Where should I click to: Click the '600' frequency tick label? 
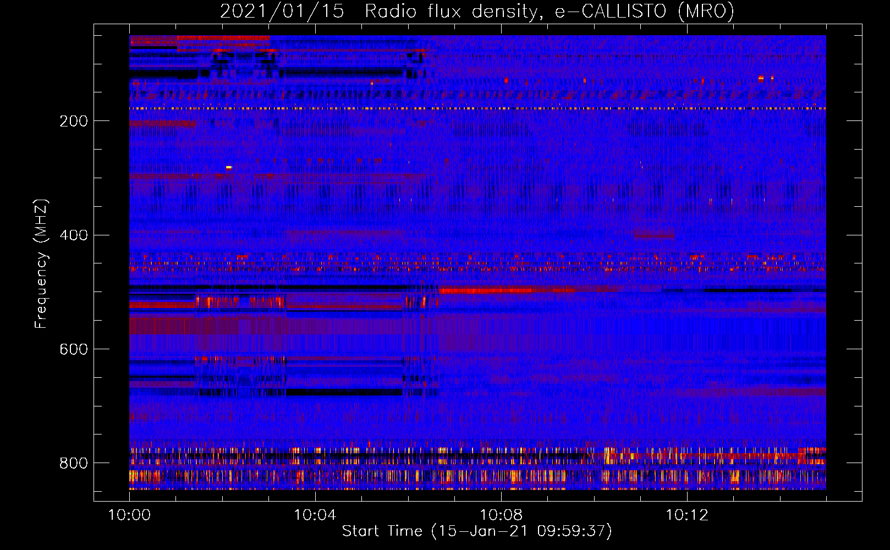pyautogui.click(x=74, y=350)
